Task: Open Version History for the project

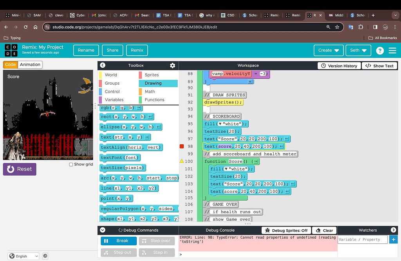Action: coord(339,65)
